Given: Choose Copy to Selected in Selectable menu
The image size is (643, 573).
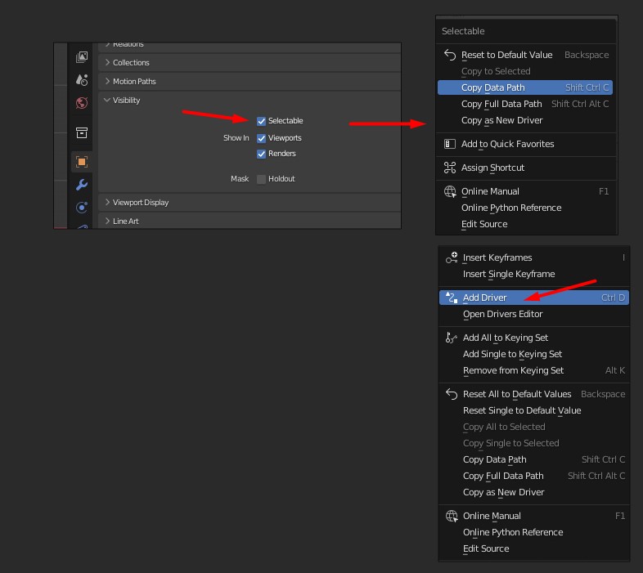Looking at the screenshot, I should pos(525,71).
